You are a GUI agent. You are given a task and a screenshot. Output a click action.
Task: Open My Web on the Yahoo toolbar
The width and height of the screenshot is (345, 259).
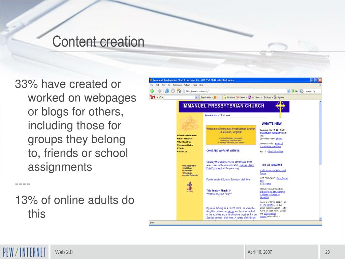[x=229, y=97]
